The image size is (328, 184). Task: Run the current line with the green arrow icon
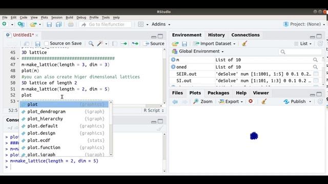click(124, 43)
